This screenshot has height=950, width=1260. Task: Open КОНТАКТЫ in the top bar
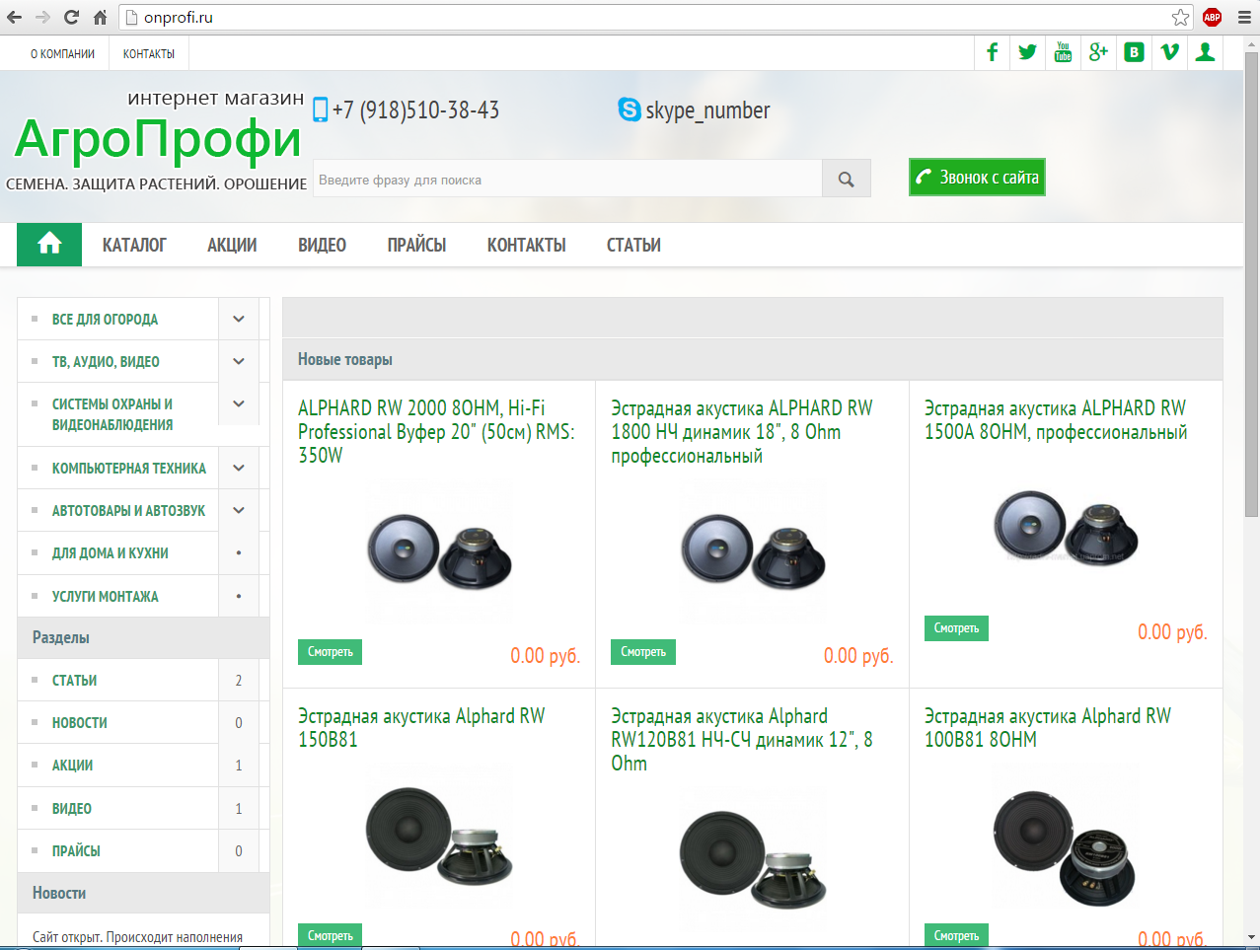(x=149, y=53)
